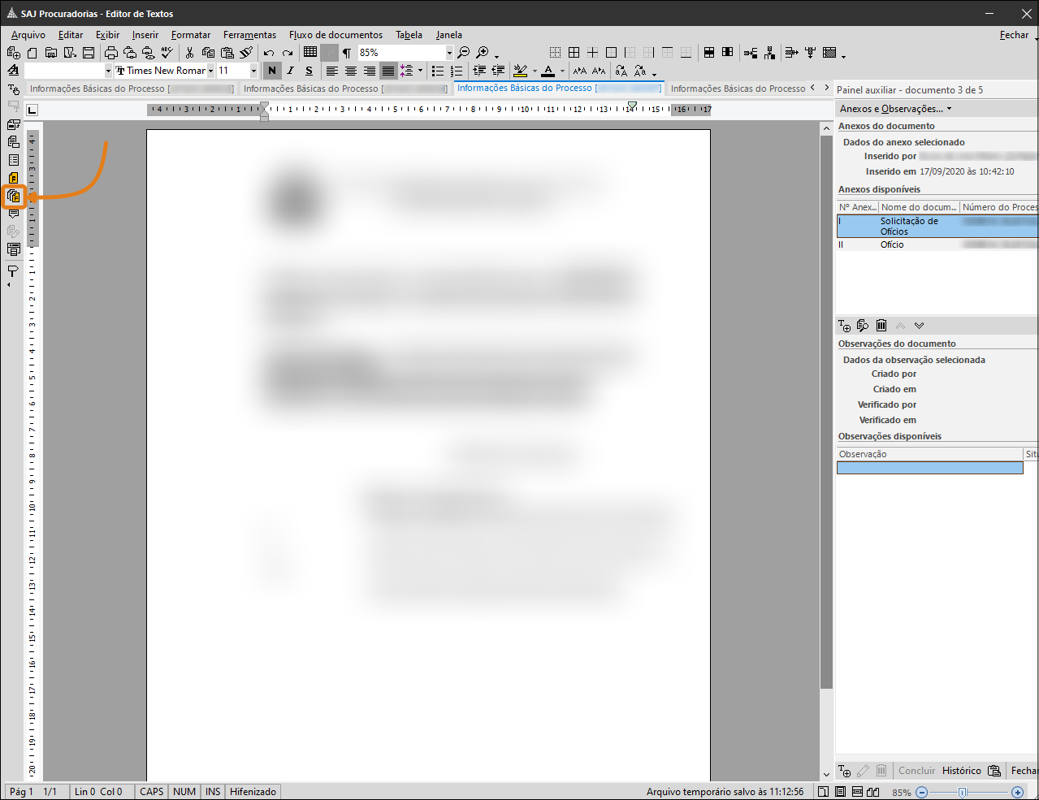This screenshot has width=1039, height=800.
Task: Toggle italic formatting
Action: tap(290, 71)
